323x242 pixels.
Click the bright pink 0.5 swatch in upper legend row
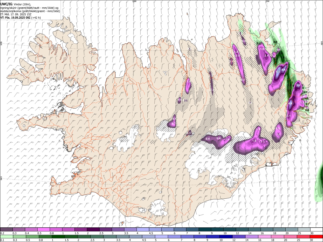[x=43, y=230]
